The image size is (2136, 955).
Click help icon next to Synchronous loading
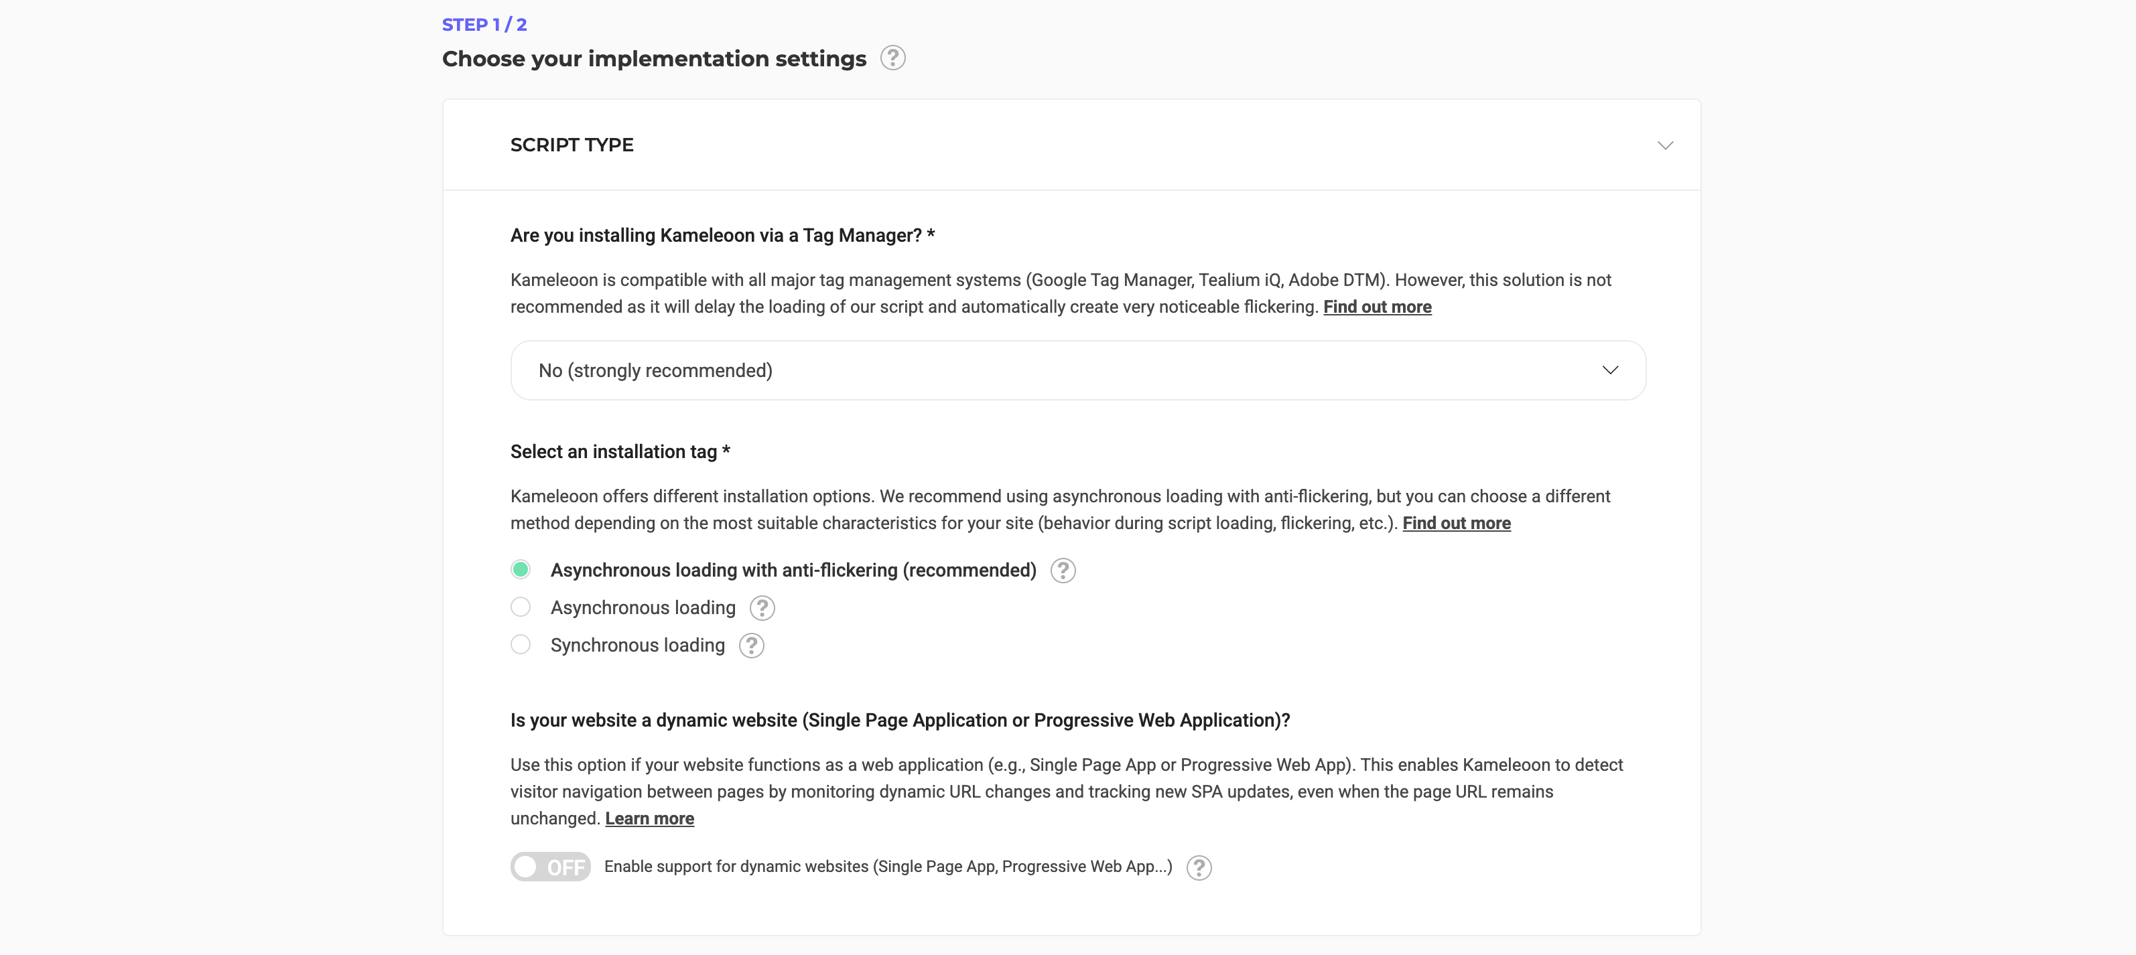pyautogui.click(x=750, y=645)
